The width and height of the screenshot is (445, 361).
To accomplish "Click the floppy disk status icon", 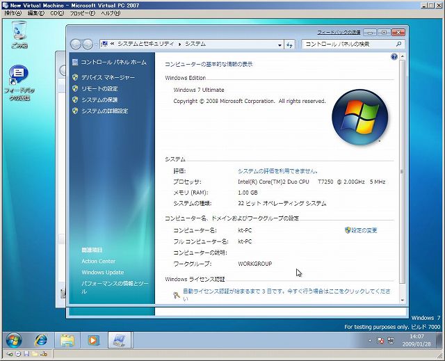I will point(26,354).
